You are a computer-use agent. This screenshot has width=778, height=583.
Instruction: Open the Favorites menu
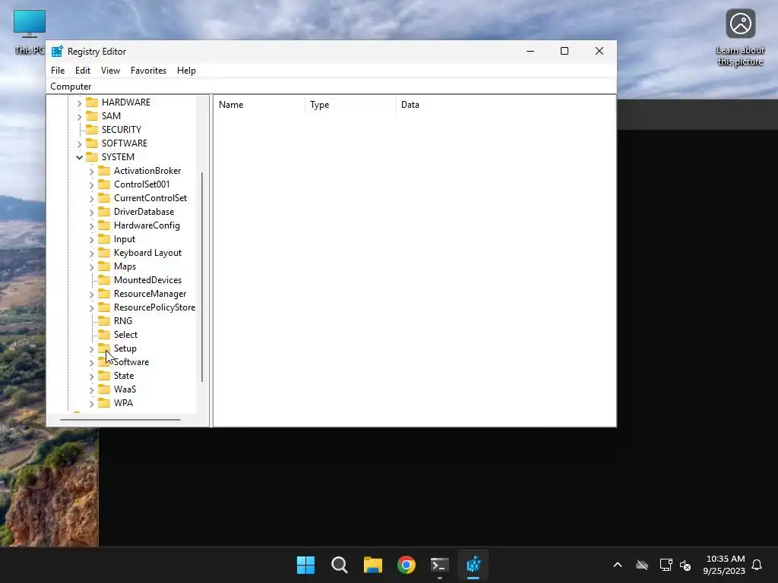148,71
